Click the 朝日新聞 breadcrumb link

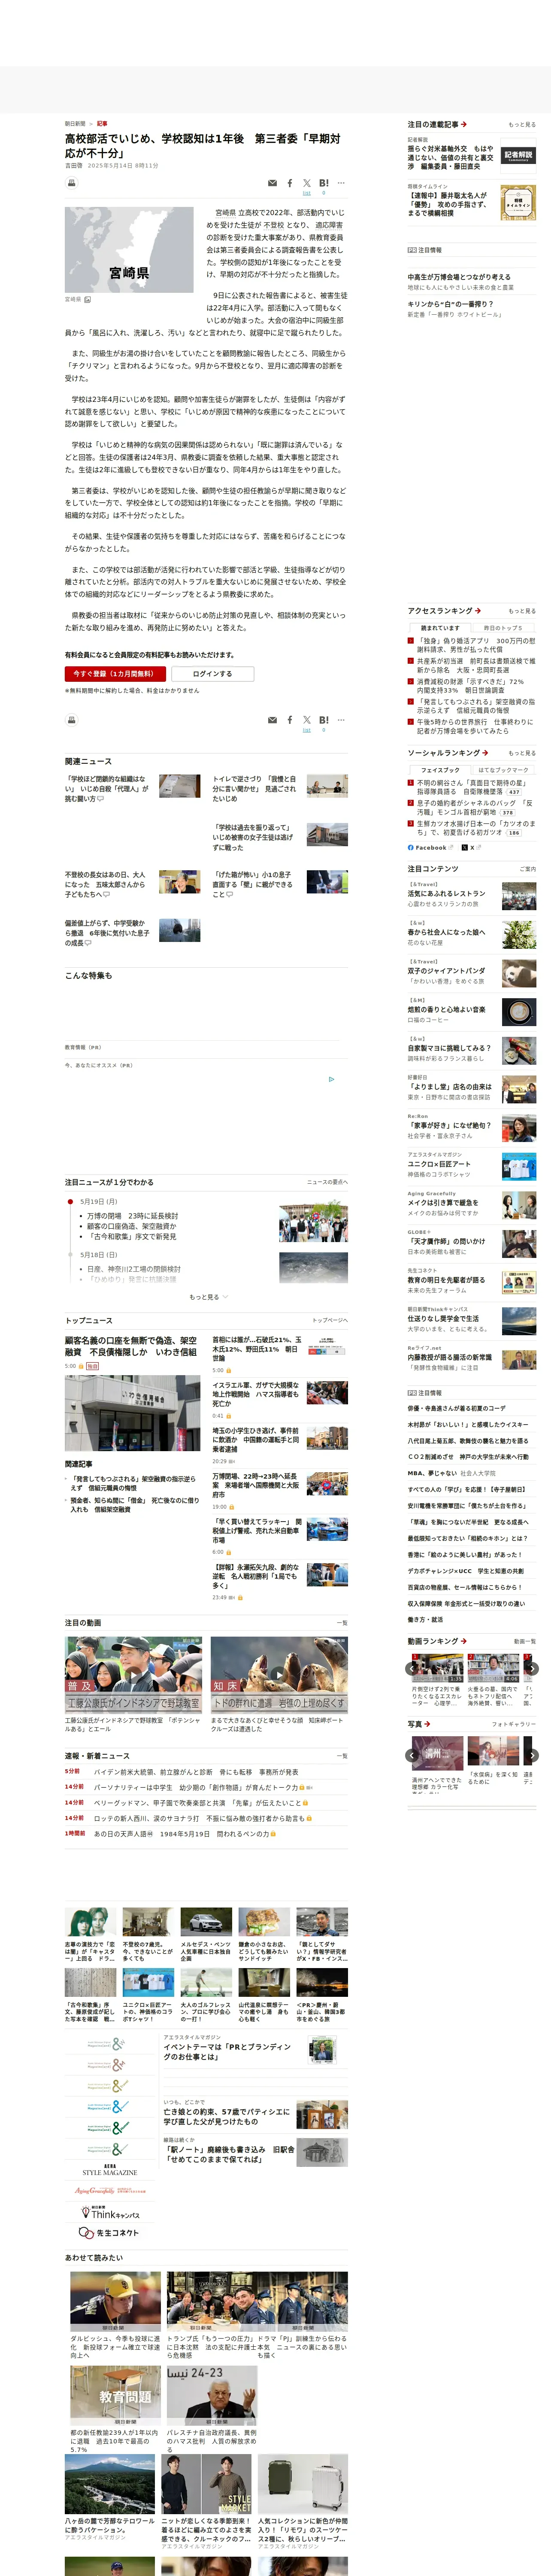click(x=76, y=124)
